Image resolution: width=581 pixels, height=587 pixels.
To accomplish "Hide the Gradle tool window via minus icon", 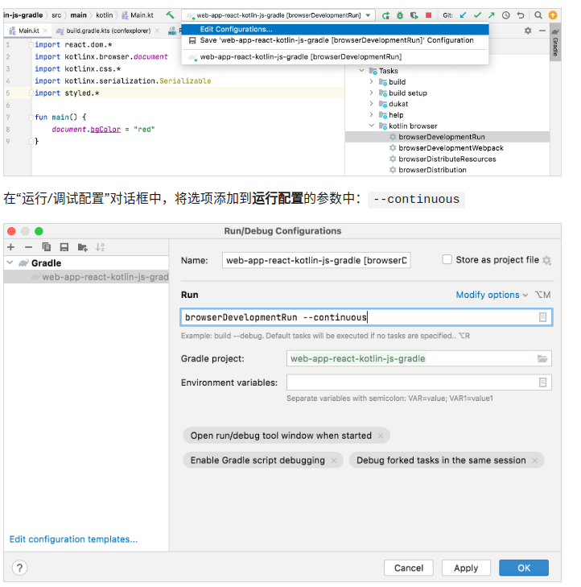I will 542,31.
